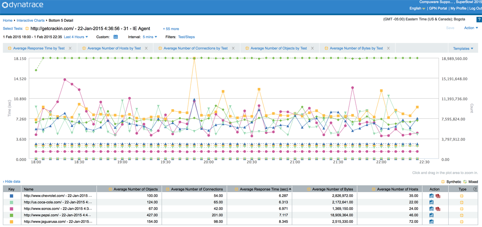Screen dimensions: 482x227
Task: Collapse table using Hide data toggle
Action: pyautogui.click(x=12, y=182)
